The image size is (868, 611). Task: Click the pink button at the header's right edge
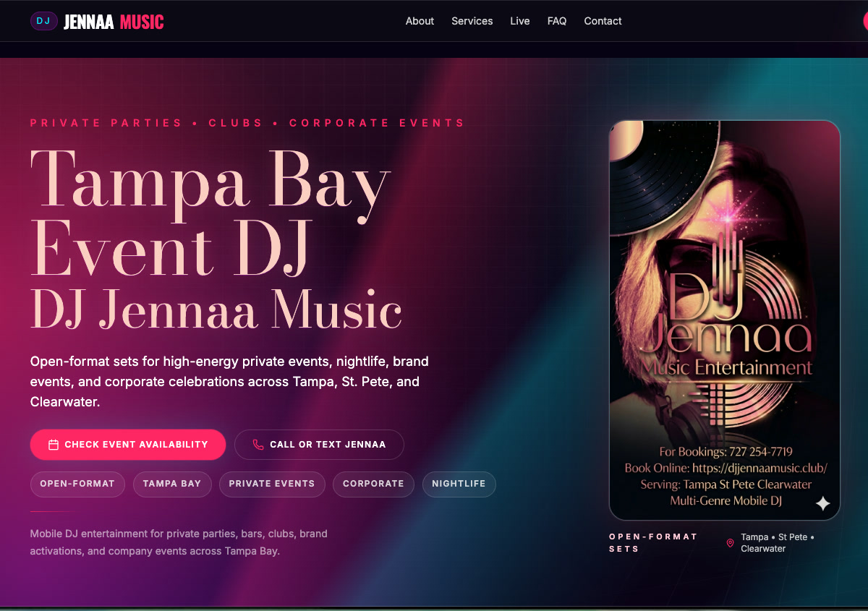(x=865, y=21)
